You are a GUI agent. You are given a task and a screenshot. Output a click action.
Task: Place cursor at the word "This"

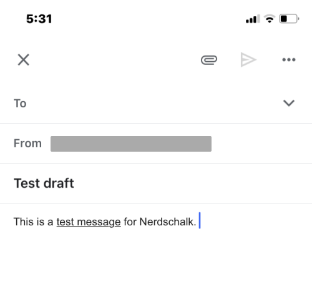24,222
